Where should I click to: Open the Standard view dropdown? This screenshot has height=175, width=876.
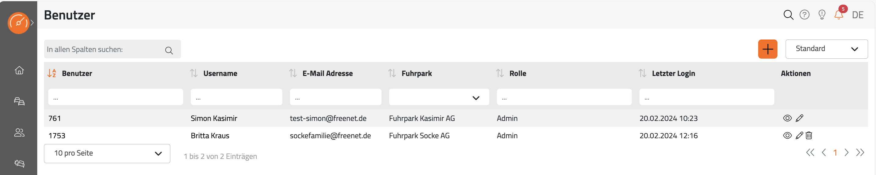pos(826,49)
